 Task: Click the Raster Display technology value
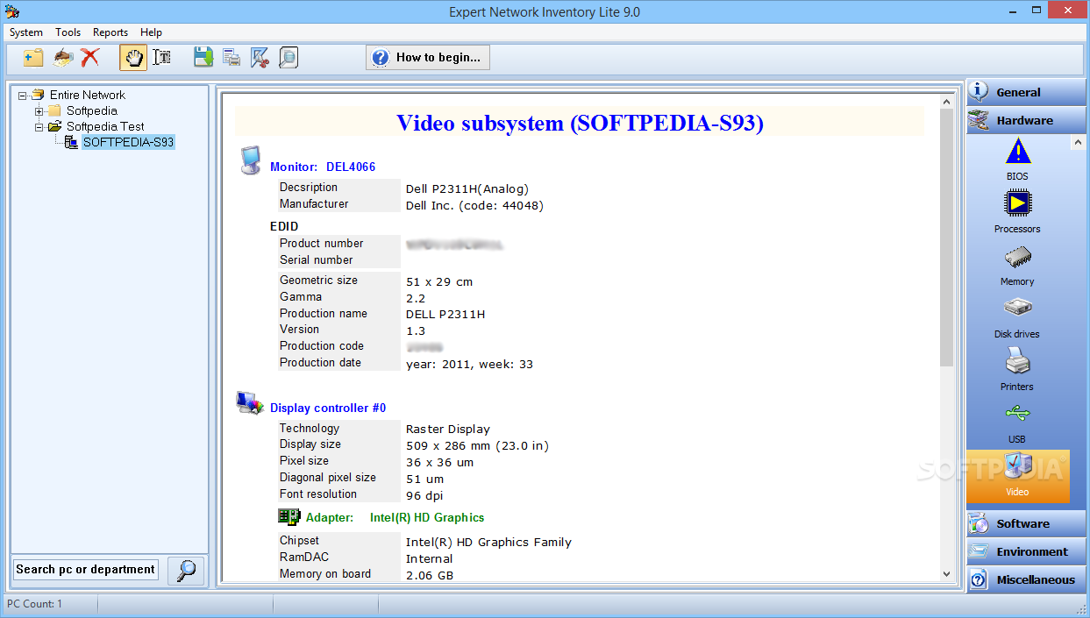(x=448, y=429)
